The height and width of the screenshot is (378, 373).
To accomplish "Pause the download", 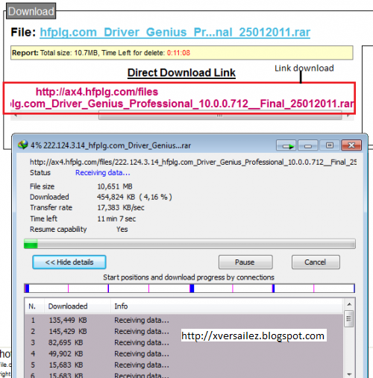I will coord(245,262).
